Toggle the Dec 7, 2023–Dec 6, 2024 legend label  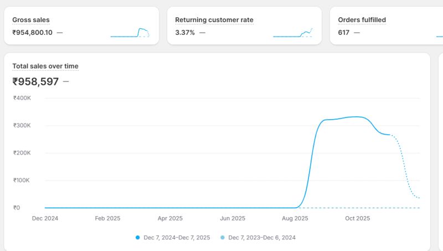coord(262,238)
